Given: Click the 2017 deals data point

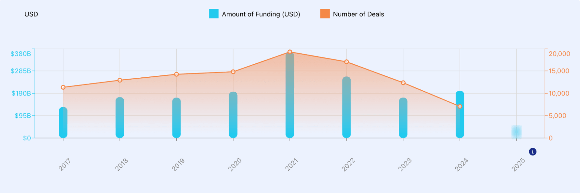Looking at the screenshot, I should click(63, 87).
